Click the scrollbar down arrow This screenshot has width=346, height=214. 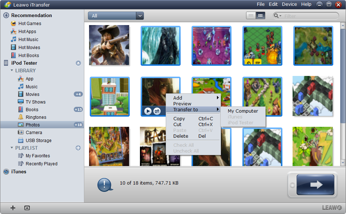[x=343, y=163]
